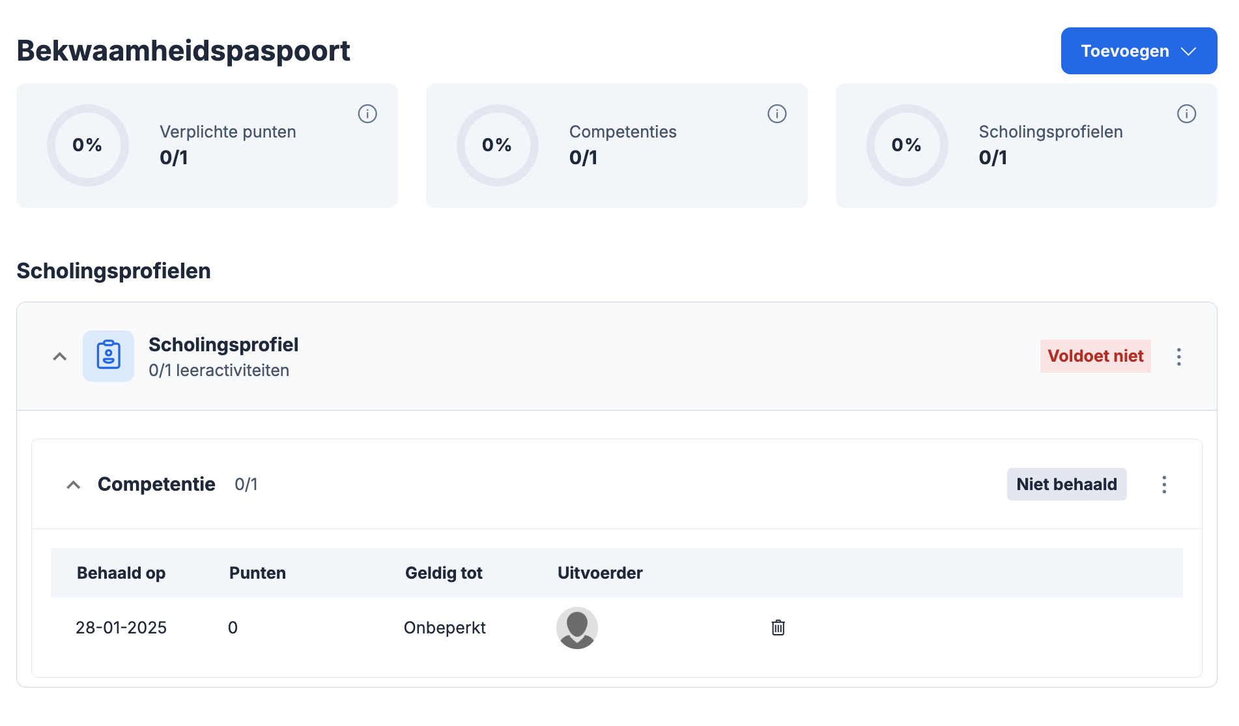The height and width of the screenshot is (726, 1239).
Task: Click the Scholingsprofiel title text
Action: click(223, 345)
